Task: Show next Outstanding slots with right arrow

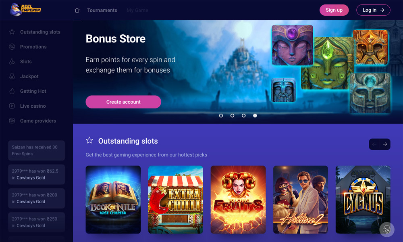Action: coord(385,144)
